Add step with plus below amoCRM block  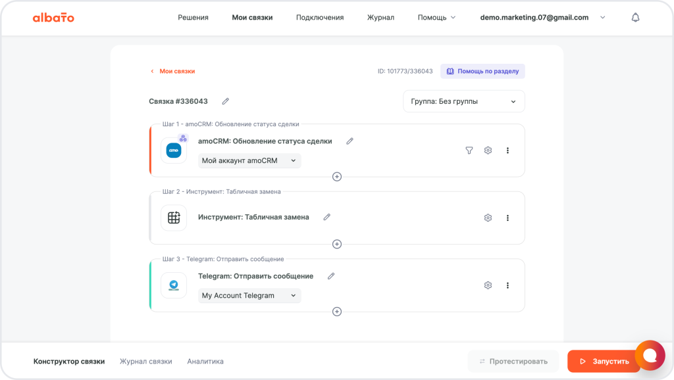[337, 176]
